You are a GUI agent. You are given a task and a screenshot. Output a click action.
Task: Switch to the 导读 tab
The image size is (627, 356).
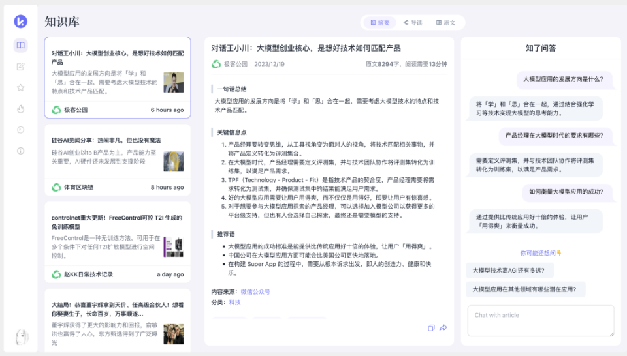pyautogui.click(x=413, y=22)
